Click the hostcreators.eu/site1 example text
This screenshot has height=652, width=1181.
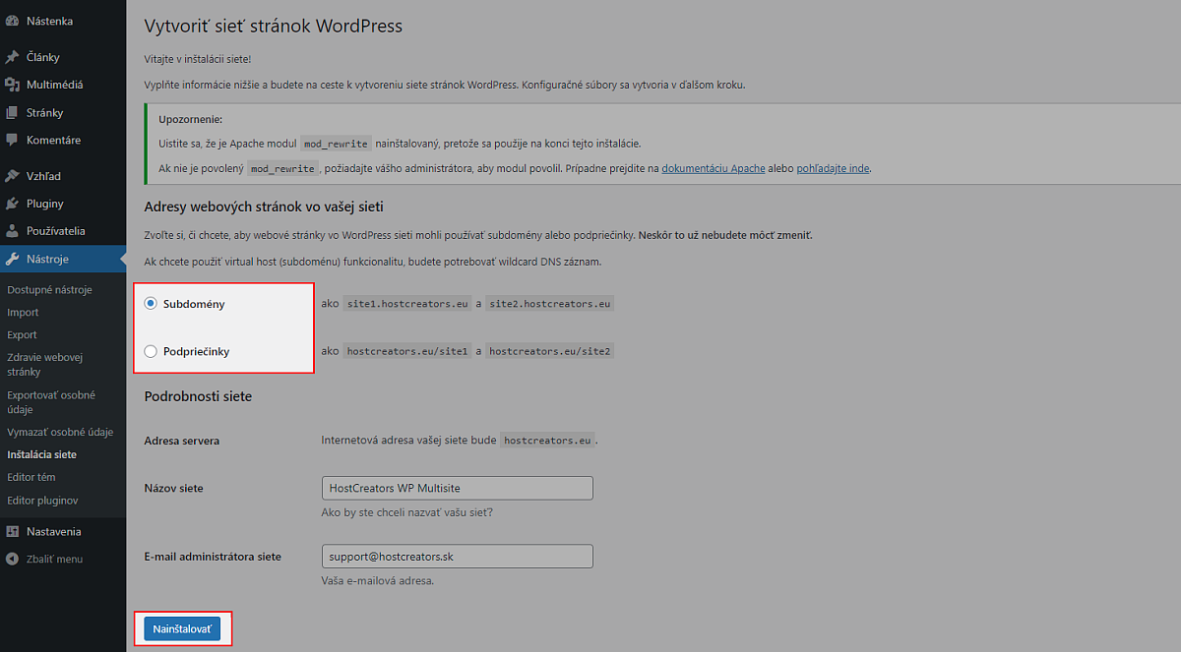[407, 351]
